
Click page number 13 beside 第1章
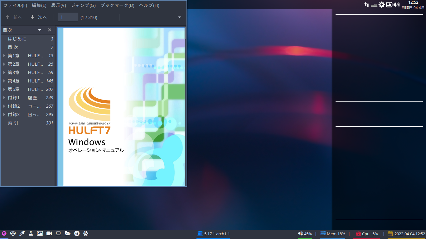[51, 56]
